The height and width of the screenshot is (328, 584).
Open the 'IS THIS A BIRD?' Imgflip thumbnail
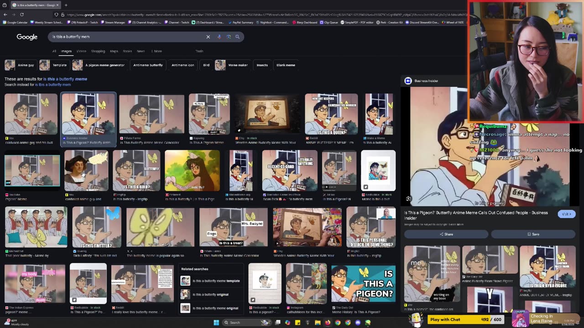pyautogui.click(x=136, y=170)
